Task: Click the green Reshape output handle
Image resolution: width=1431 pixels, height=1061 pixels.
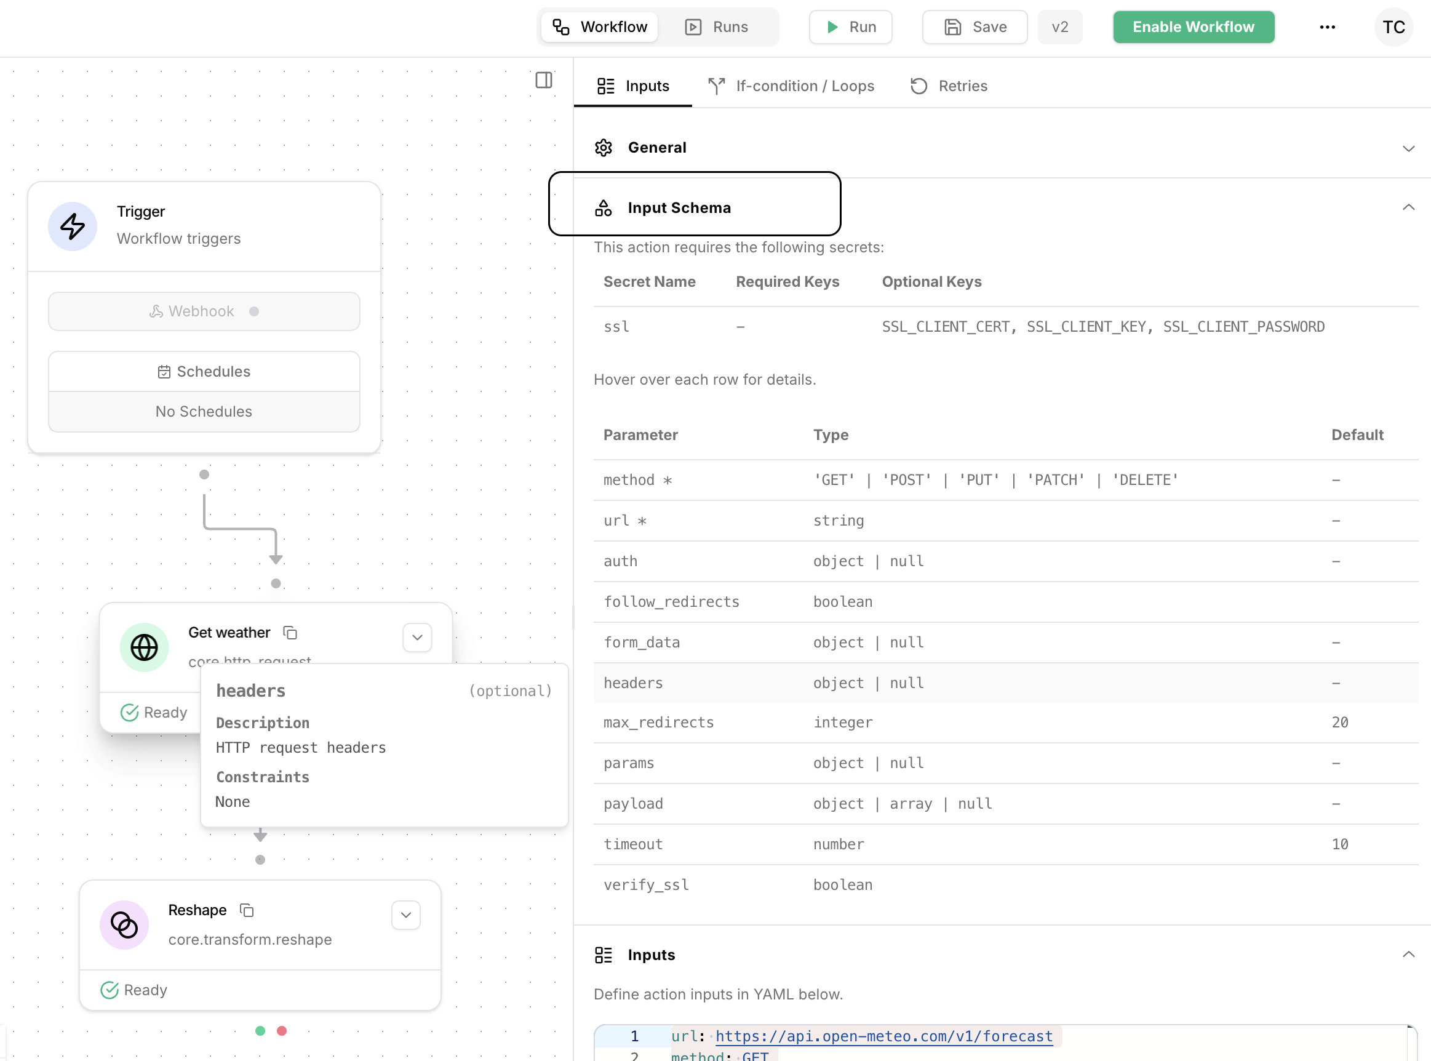Action: [x=260, y=1031]
